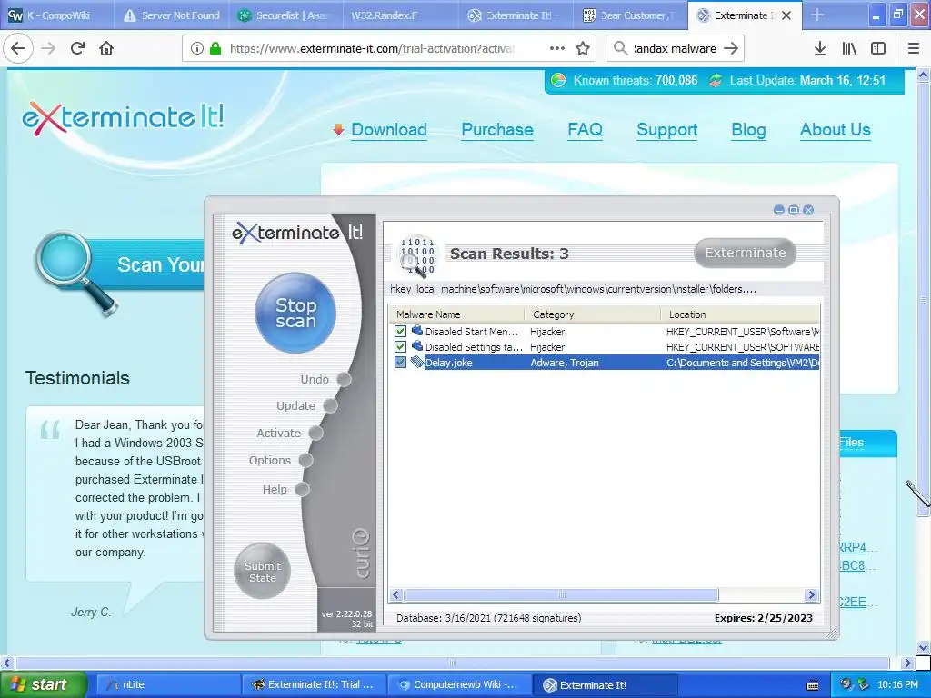Screen dimensions: 931x698
Task: Uncheck the Disabled Start Menu entry checkbox
Action: coord(400,331)
